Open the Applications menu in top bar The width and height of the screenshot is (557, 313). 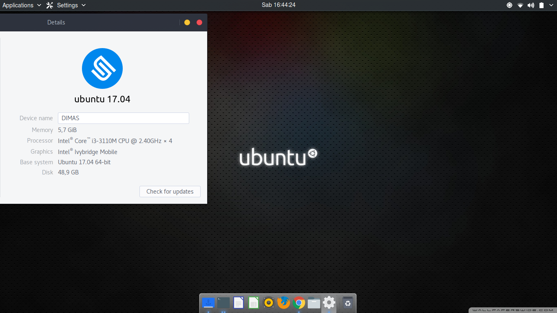22,5
